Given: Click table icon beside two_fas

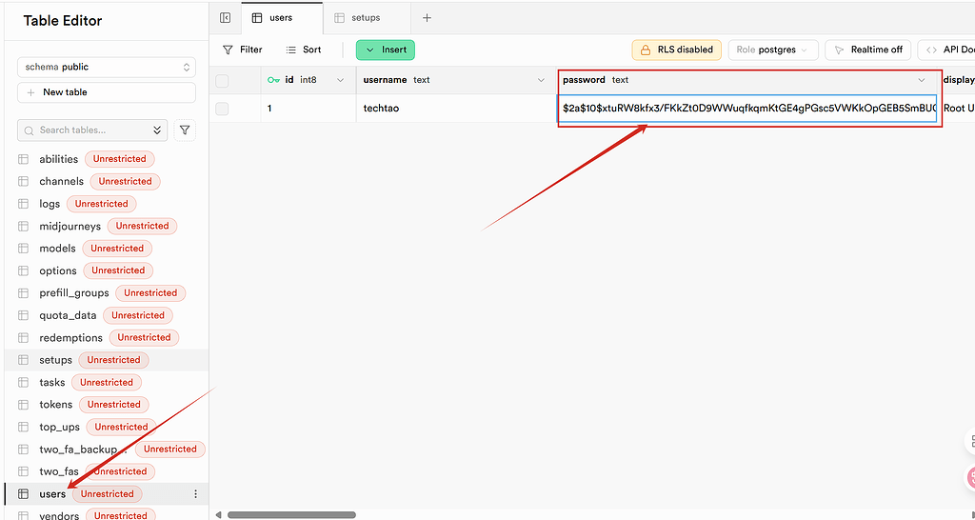Looking at the screenshot, I should click(24, 471).
